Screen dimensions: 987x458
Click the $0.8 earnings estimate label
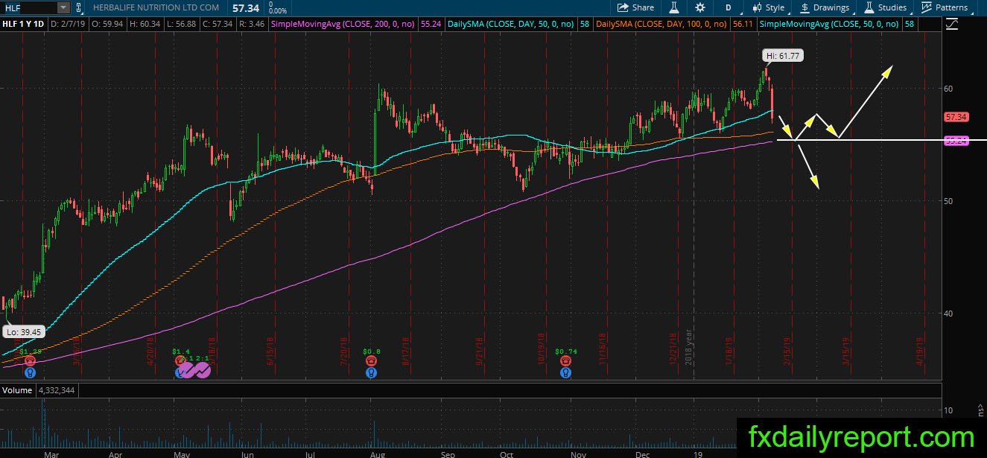pos(371,350)
